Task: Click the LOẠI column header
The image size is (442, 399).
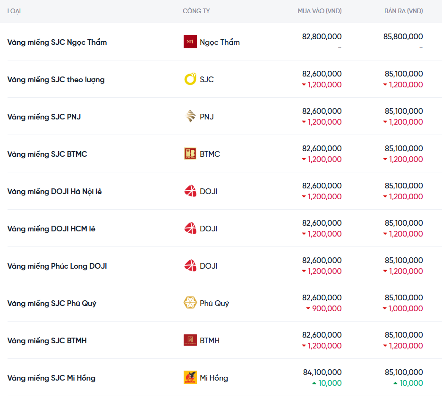Action: click(14, 11)
